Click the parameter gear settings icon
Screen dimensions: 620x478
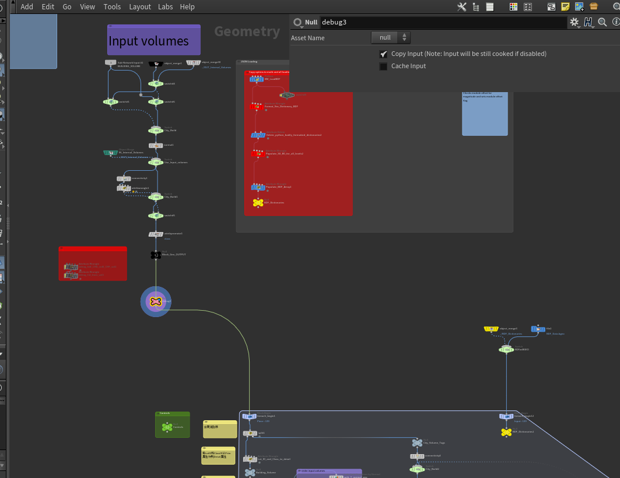point(575,22)
